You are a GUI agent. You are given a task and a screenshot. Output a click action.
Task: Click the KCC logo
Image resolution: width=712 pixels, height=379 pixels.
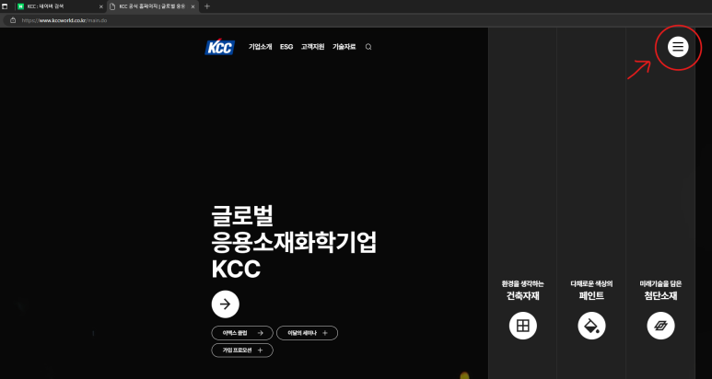[x=220, y=47]
